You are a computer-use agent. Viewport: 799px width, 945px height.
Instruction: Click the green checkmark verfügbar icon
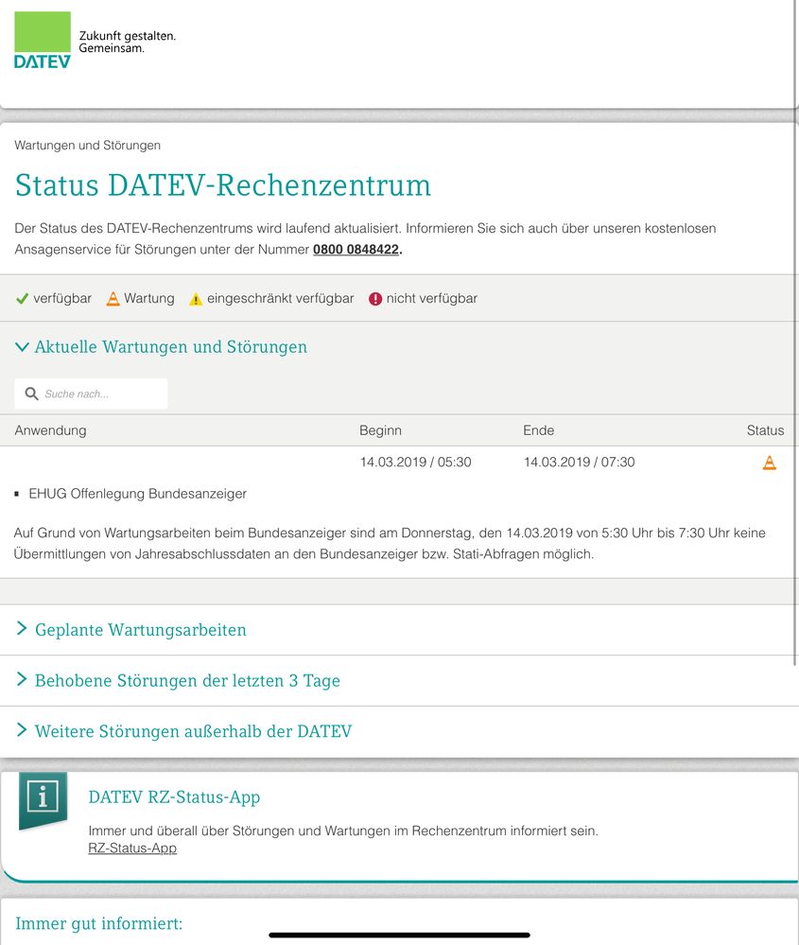23,298
